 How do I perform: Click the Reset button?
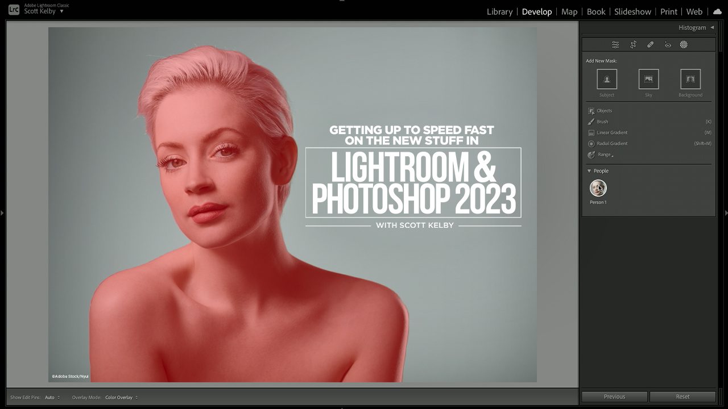click(682, 397)
